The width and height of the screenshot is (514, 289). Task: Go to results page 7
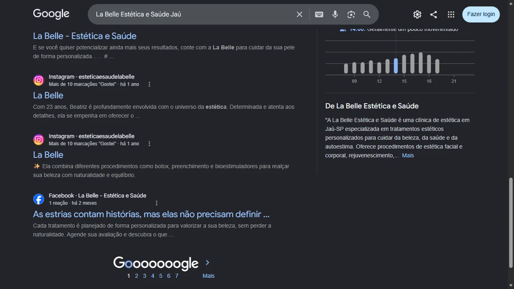click(177, 276)
